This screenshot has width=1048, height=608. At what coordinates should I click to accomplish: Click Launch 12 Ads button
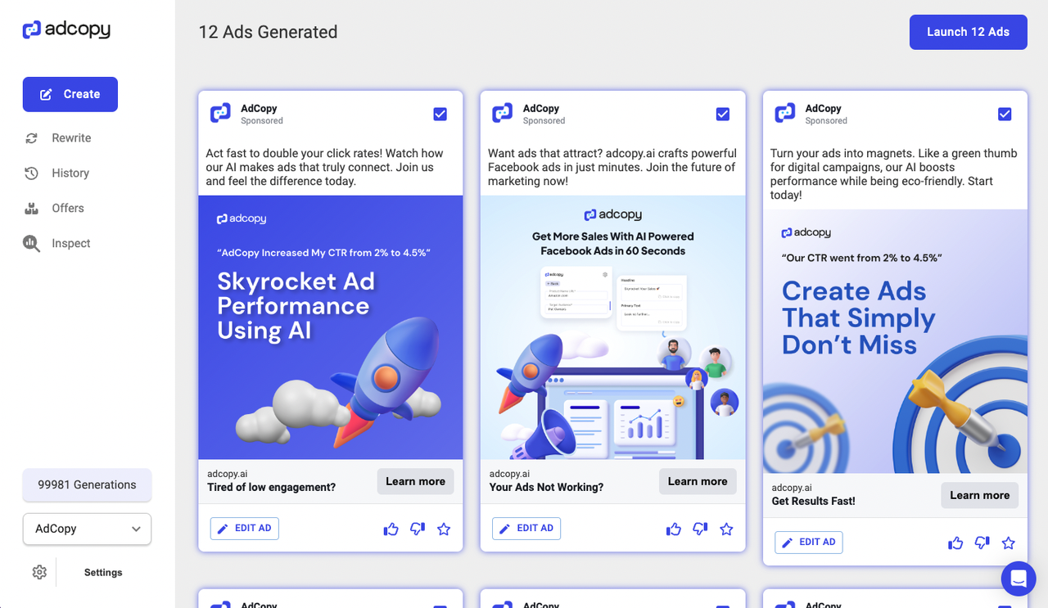pos(968,32)
